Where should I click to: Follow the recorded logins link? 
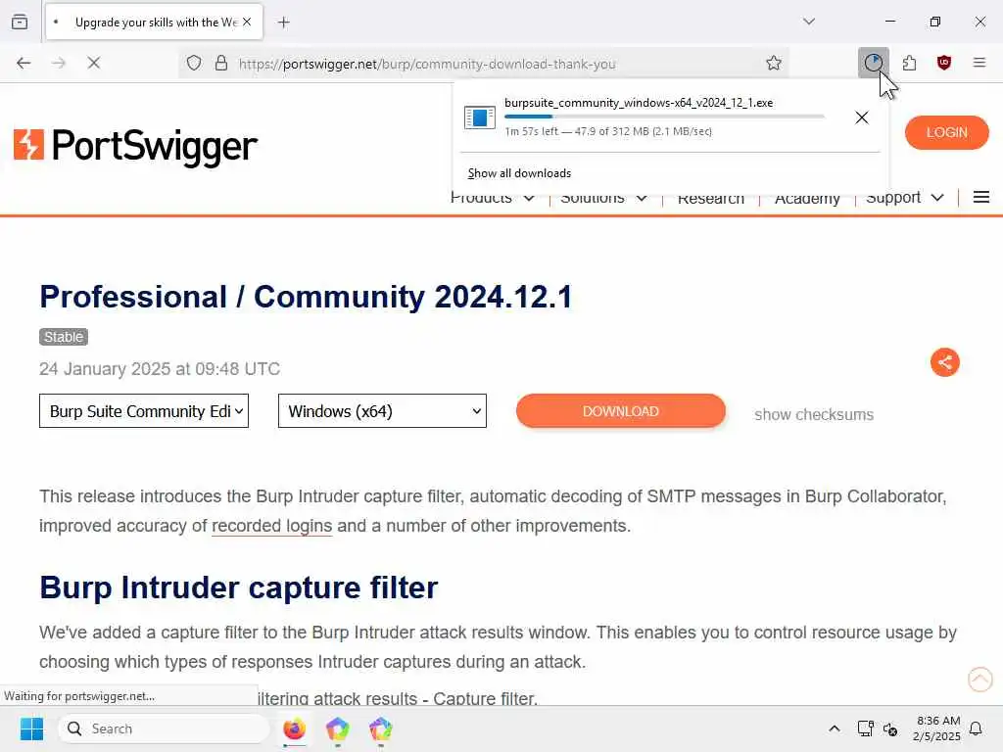(x=272, y=526)
